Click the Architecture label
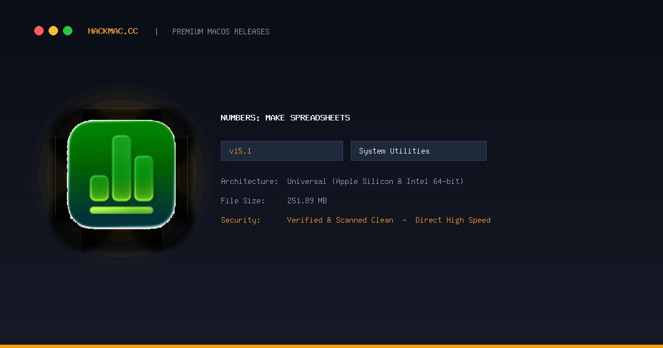The image size is (663, 348). 249,181
